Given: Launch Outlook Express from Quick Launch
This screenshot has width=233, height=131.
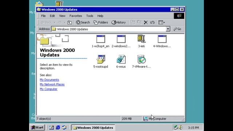Looking at the screenshot, I should (x=64, y=127).
